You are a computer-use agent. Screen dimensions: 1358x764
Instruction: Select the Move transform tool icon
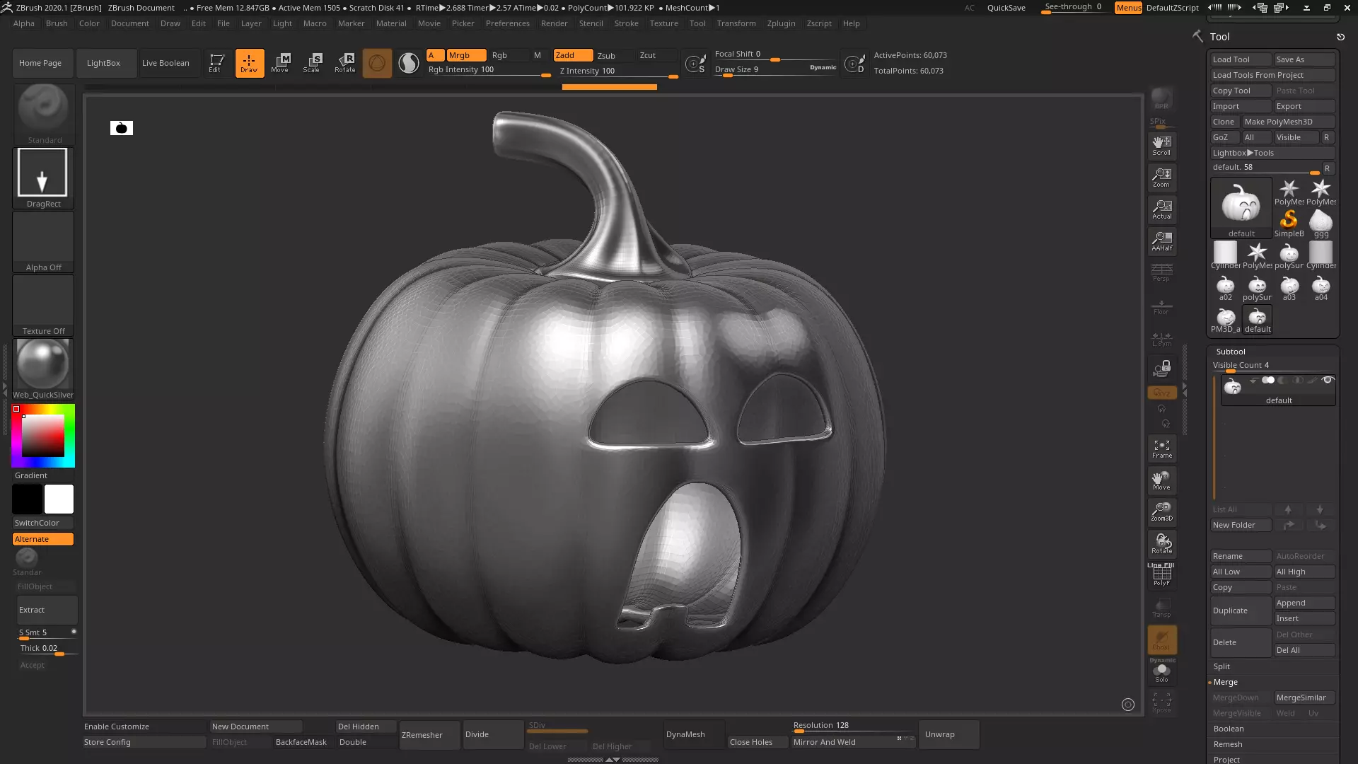coord(280,63)
